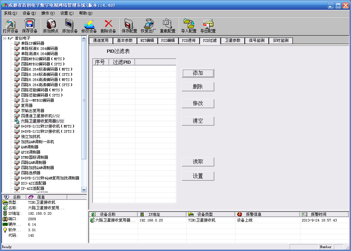Click the 序号 column header
The image size is (351, 251).
[x=101, y=62]
